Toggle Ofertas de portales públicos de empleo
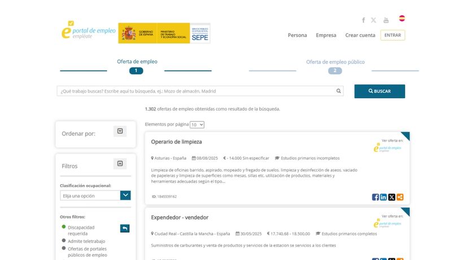Image resolution: width=463 pixels, height=260 pixels. point(64,248)
